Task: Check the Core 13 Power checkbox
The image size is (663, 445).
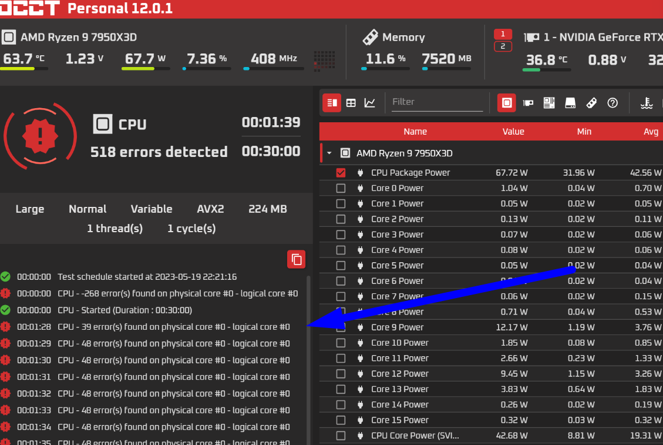Action: point(341,390)
